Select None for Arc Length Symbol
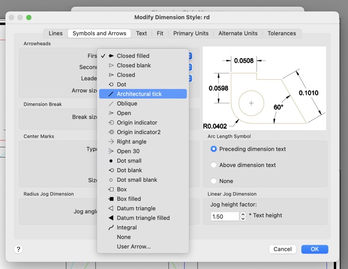The width and height of the screenshot is (348, 269). point(213,181)
